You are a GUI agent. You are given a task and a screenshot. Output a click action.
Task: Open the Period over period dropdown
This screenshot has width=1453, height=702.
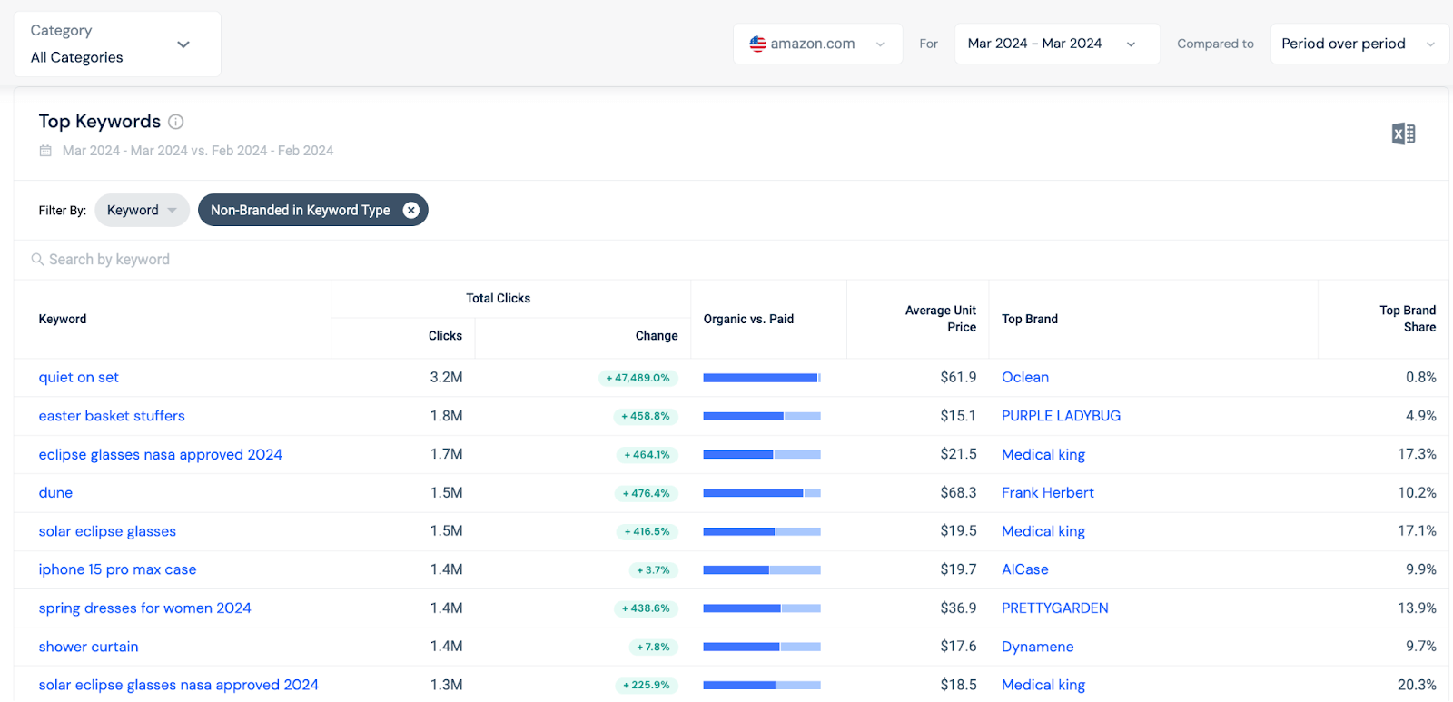coord(1359,44)
